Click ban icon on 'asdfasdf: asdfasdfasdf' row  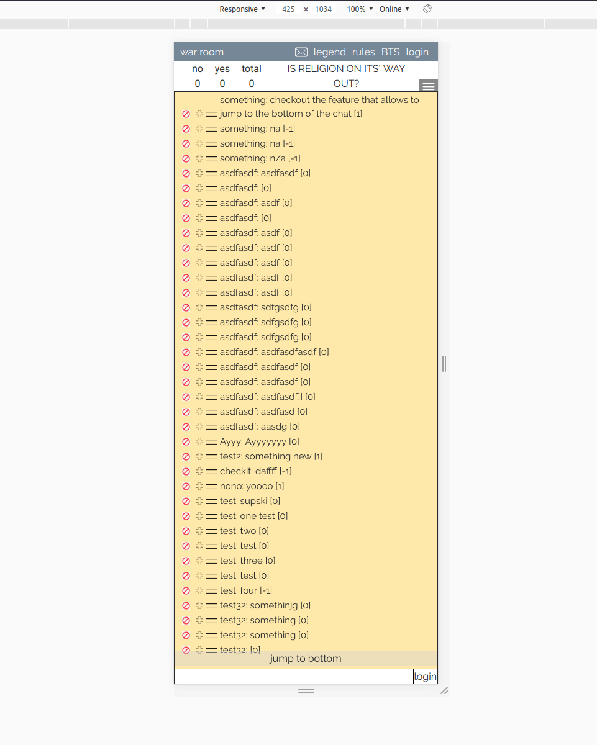(x=186, y=353)
